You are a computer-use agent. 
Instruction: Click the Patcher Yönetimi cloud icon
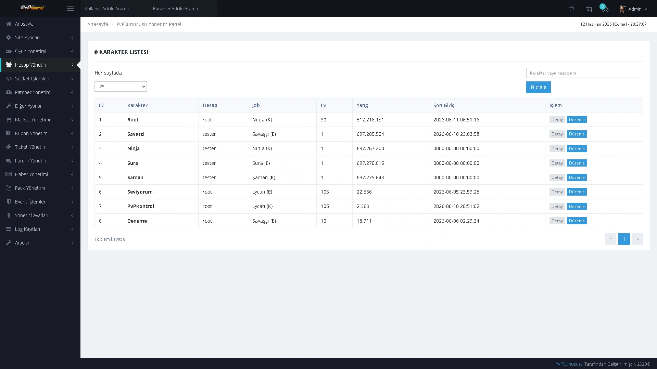click(9, 92)
